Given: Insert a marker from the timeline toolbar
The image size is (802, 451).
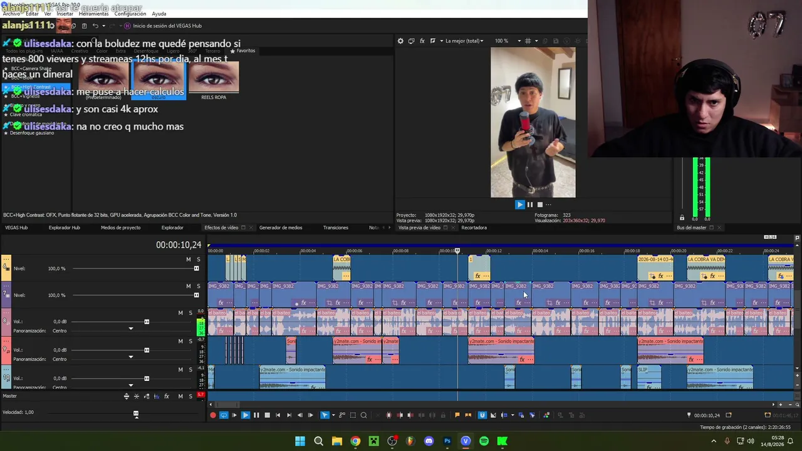Looking at the screenshot, I should pos(457,415).
